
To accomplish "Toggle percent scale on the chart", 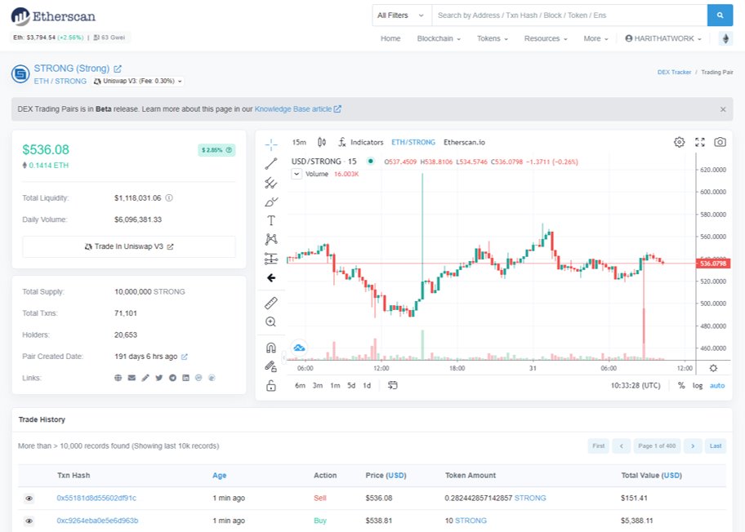I will point(681,385).
